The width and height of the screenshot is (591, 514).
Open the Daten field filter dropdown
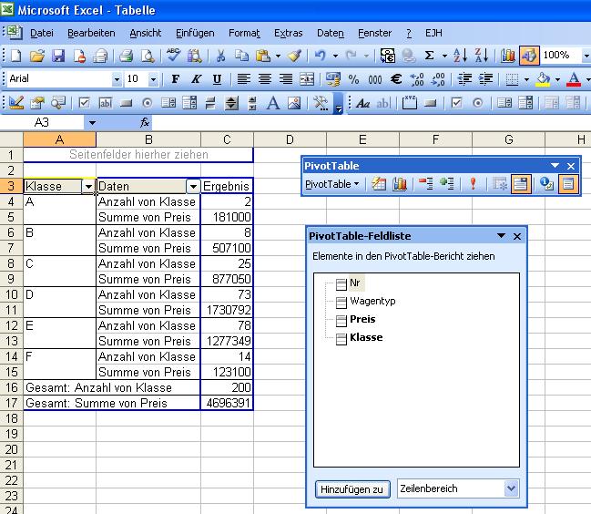(x=193, y=187)
